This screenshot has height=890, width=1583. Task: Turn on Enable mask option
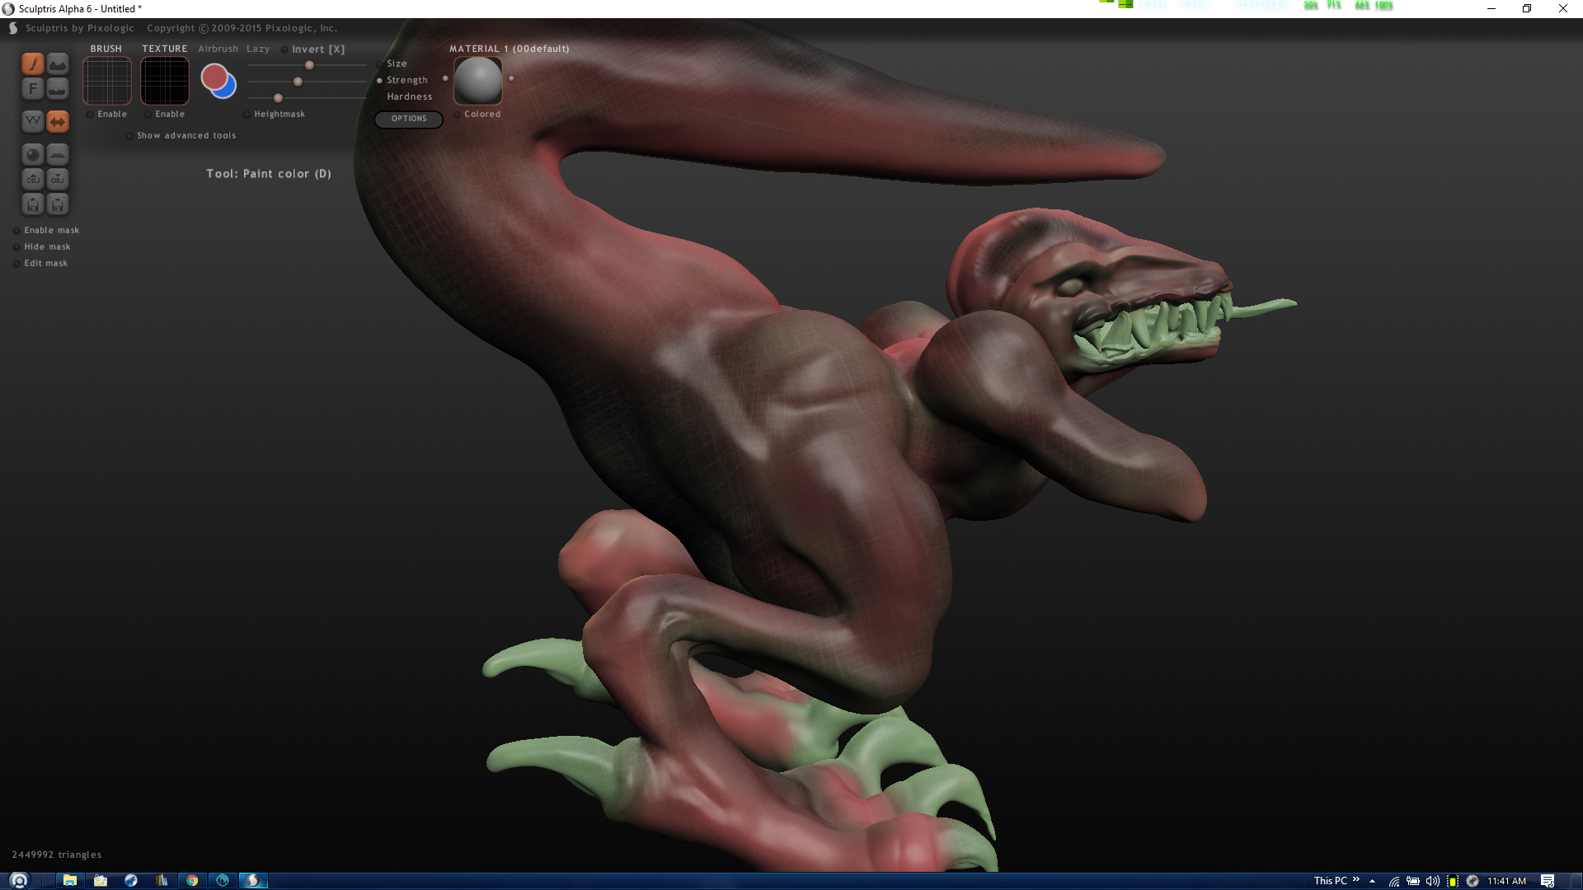[16, 231]
